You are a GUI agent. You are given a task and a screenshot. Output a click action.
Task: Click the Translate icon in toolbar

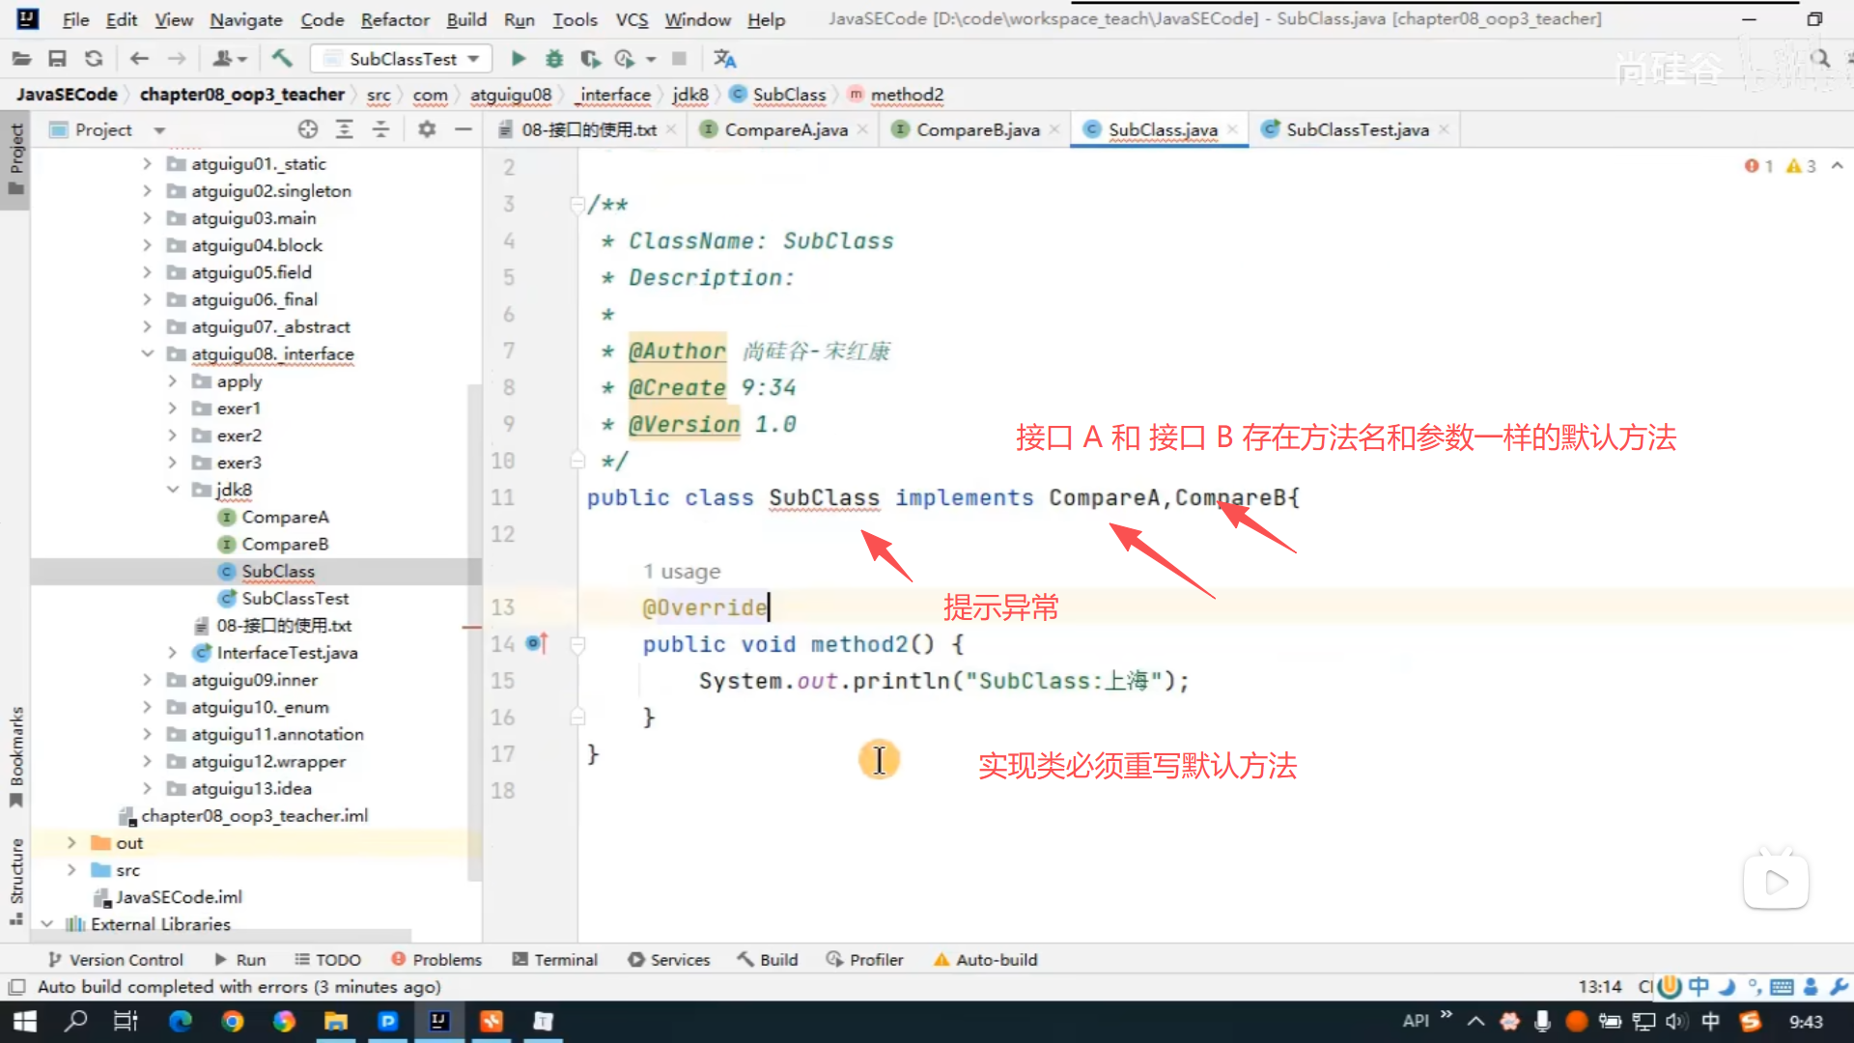pos(724,59)
